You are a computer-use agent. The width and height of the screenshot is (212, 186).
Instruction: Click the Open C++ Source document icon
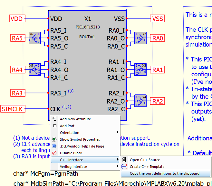tap(124, 160)
